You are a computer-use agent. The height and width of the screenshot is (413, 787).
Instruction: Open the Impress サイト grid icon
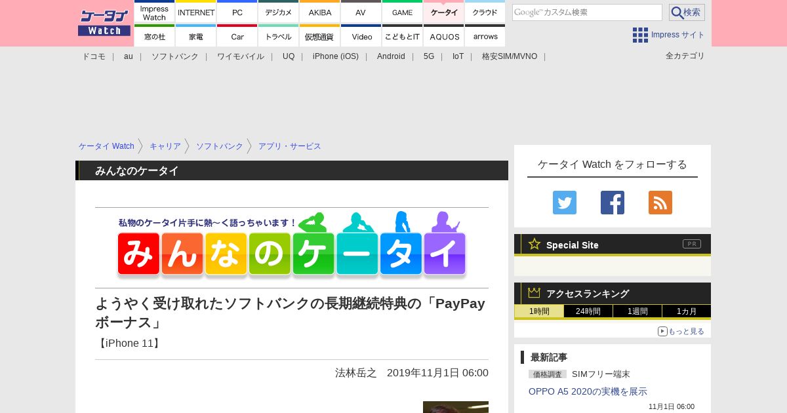click(x=640, y=35)
